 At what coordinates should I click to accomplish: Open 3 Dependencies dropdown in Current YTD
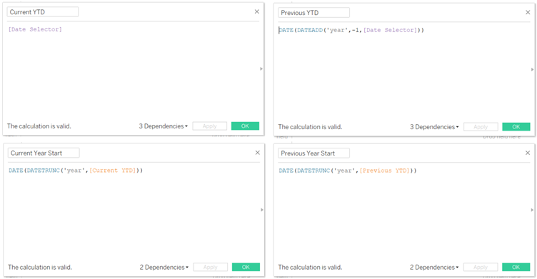click(x=164, y=126)
